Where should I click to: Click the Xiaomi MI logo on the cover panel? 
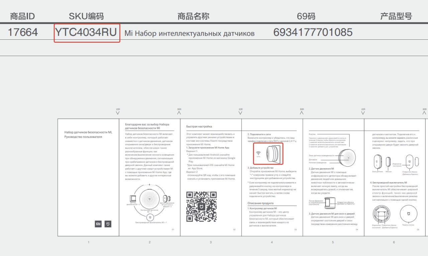click(98, 224)
